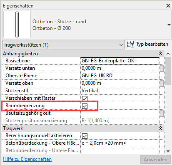Click Typ bearbeiten button label
172x165 pixels.
tap(152, 44)
